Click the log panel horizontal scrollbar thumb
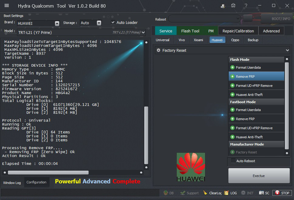 [48, 172]
